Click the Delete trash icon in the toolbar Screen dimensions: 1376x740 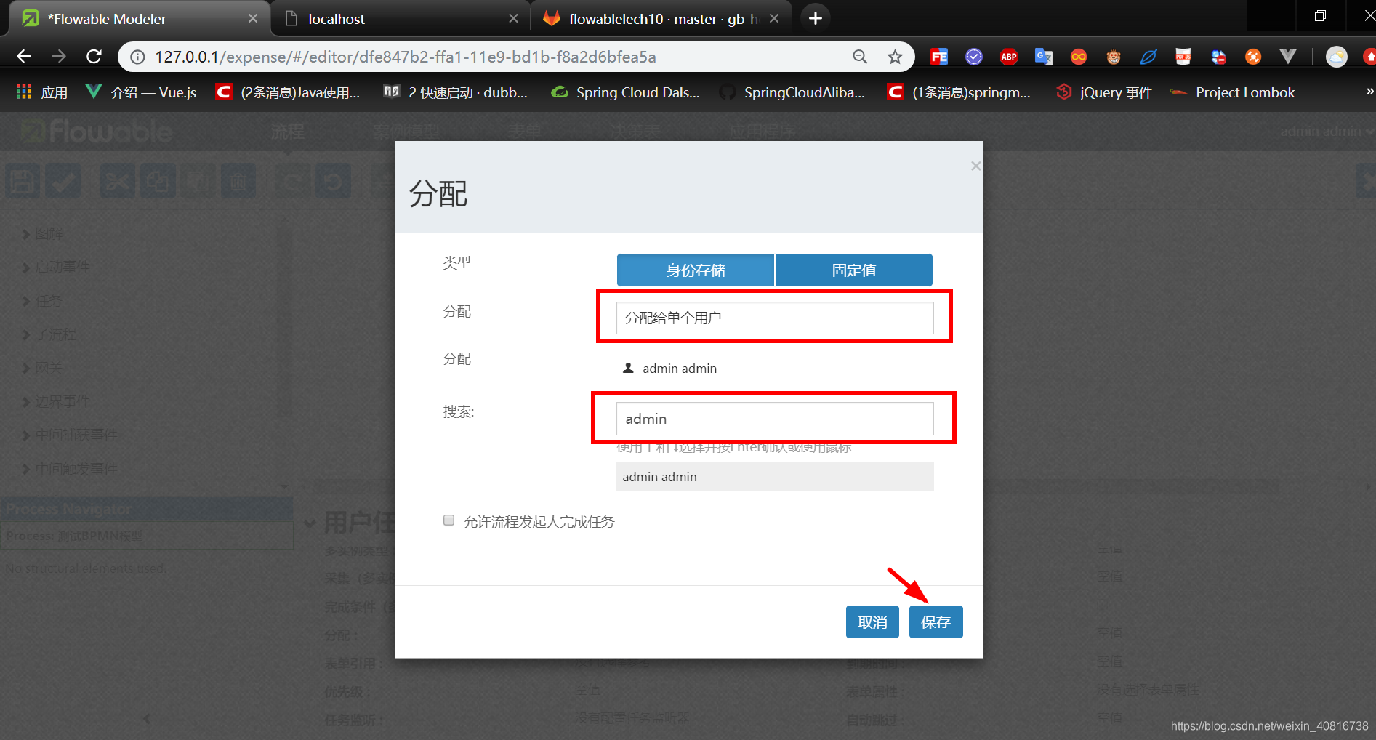pos(239,180)
